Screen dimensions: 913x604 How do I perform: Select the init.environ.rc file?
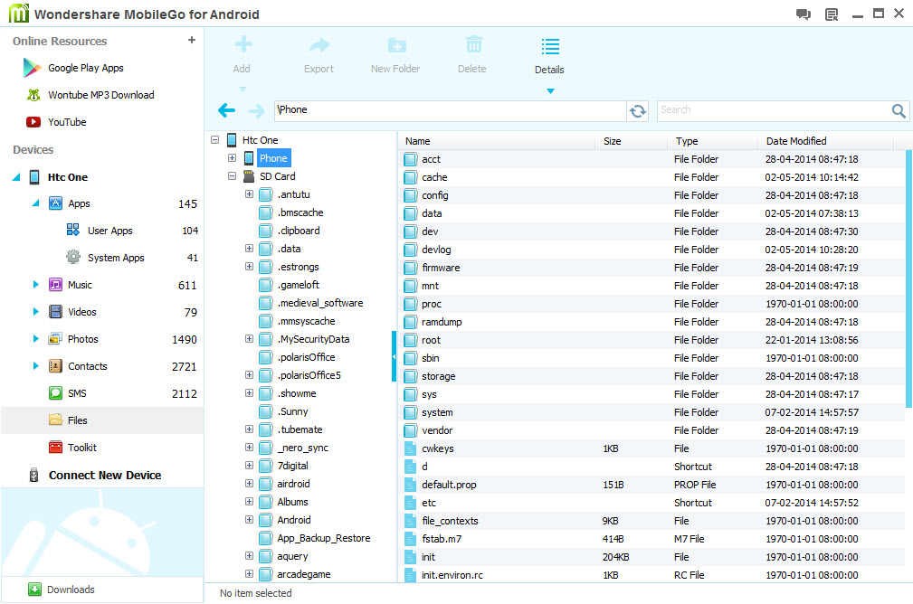pos(652,575)
